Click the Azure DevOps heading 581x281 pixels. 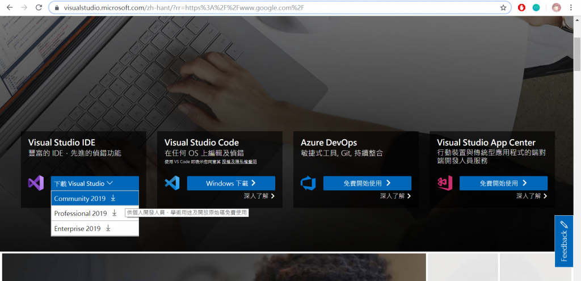pyautogui.click(x=329, y=142)
